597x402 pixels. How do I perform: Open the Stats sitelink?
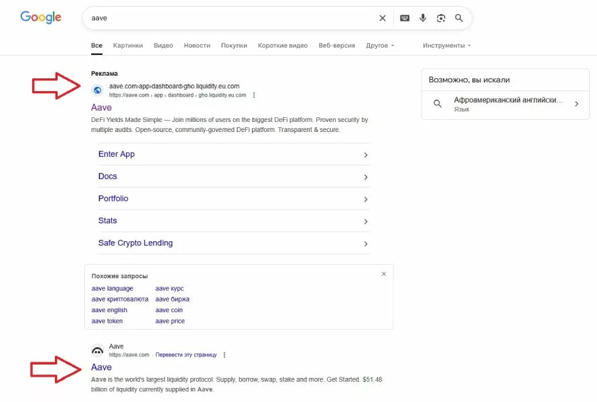(x=108, y=220)
